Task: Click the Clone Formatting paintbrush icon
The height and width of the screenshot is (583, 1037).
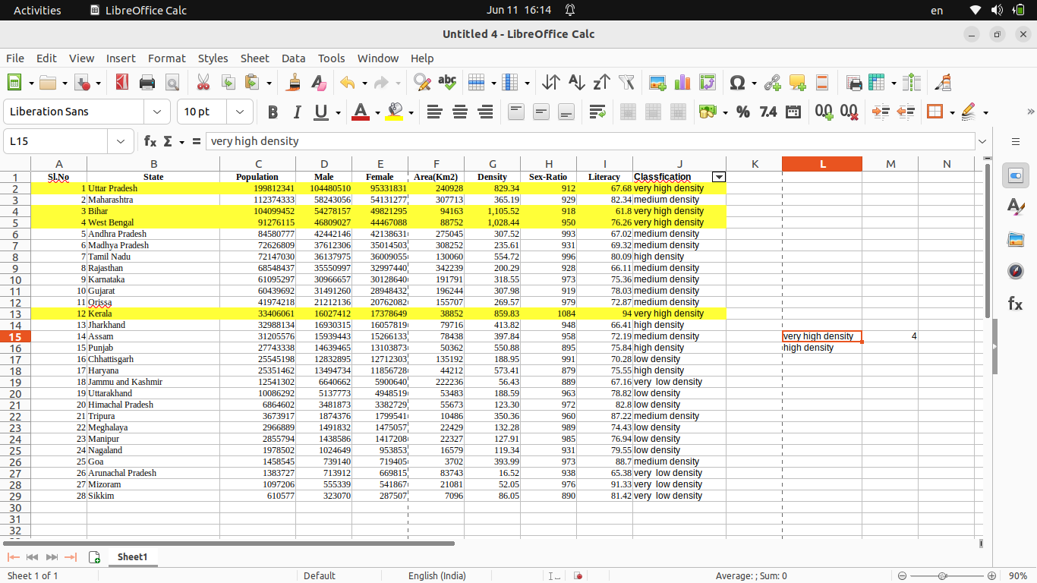Action: 293,83
